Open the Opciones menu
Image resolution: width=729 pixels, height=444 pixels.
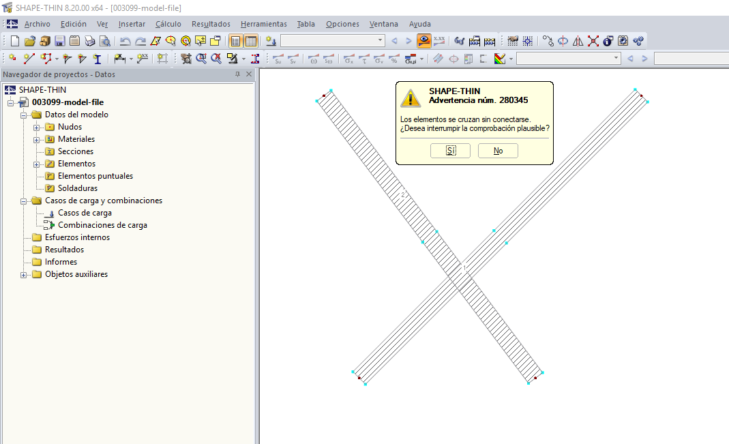[342, 24]
